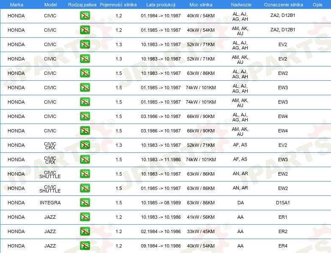The width and height of the screenshot is (331, 253).
Task: Click fuel icon in Civic 1.3 EV2 AL, AJ row
Action: coord(85,44)
